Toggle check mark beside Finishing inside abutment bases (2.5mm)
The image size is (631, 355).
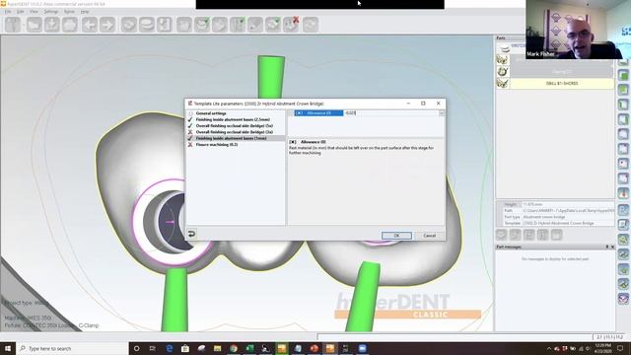190,119
